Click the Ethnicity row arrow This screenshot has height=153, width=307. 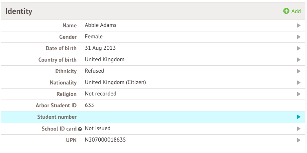298,71
